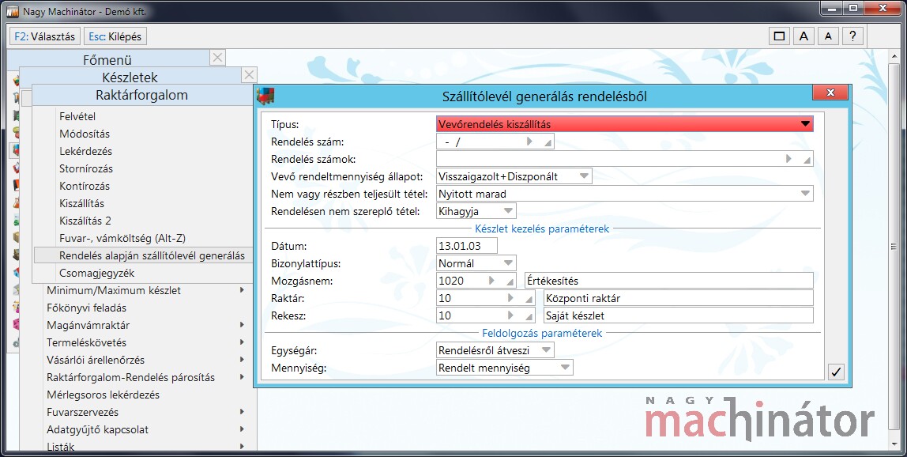The width and height of the screenshot is (907, 457).
Task: Click the Dátum field showing 13.01.03
Action: pyautogui.click(x=467, y=246)
